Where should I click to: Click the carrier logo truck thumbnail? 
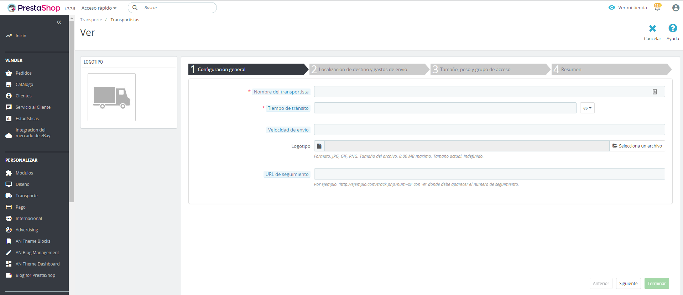click(x=111, y=97)
